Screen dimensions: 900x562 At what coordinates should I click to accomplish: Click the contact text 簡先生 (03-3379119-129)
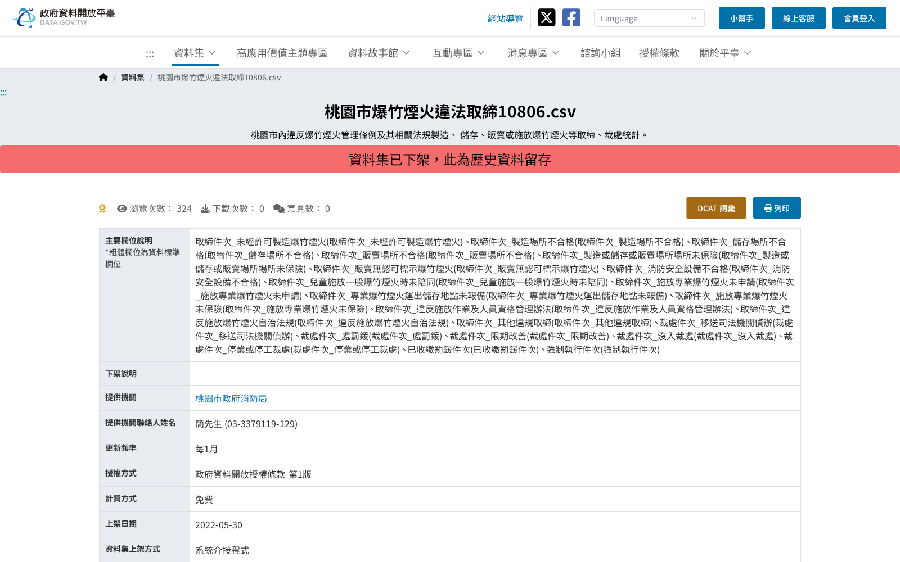tap(246, 424)
